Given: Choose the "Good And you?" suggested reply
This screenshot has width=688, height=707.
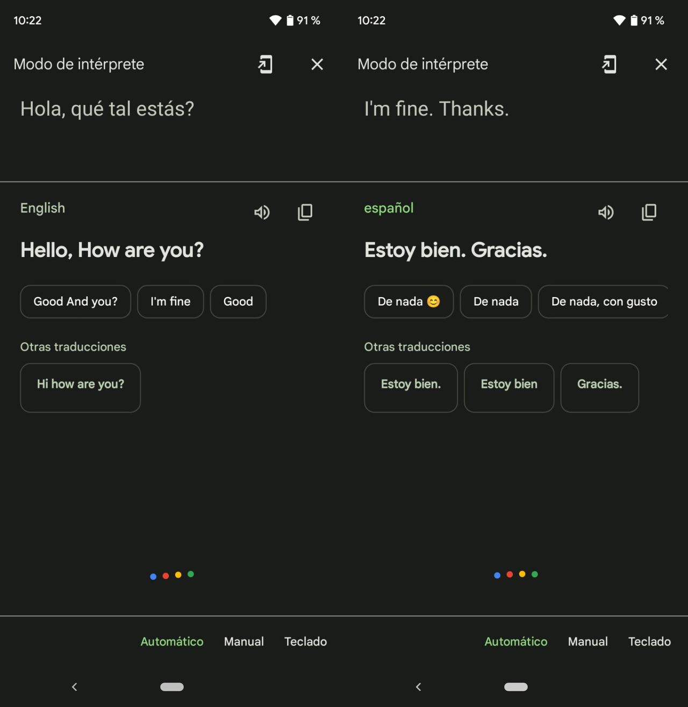Looking at the screenshot, I should 75,301.
